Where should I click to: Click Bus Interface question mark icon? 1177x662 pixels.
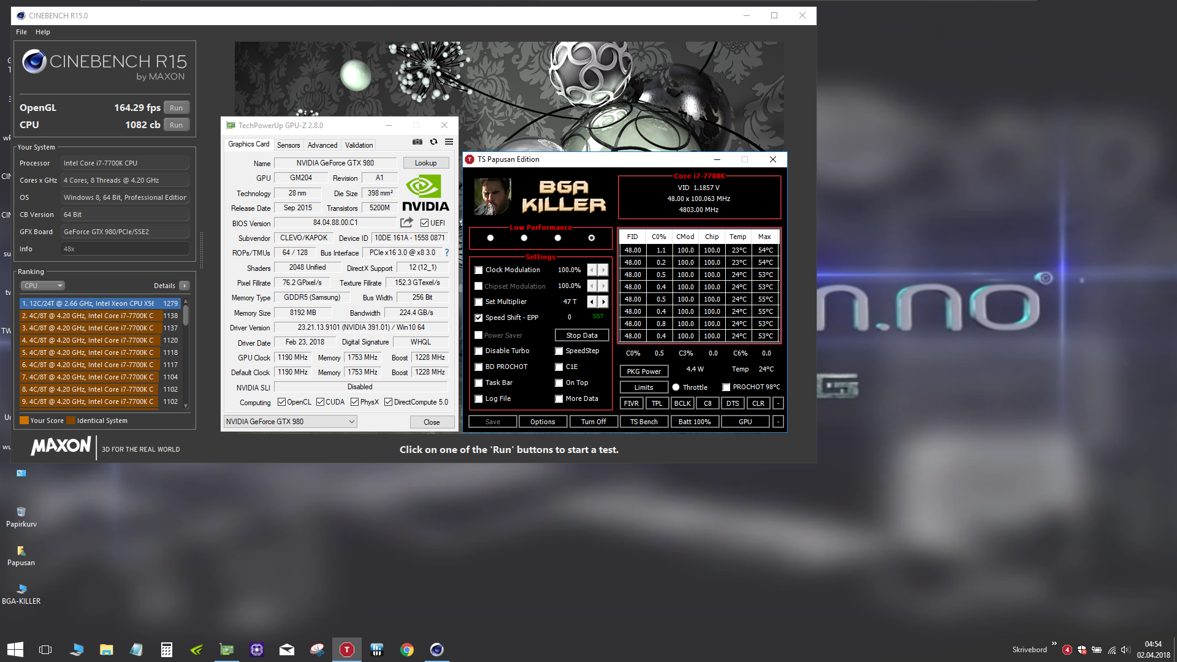pos(446,253)
